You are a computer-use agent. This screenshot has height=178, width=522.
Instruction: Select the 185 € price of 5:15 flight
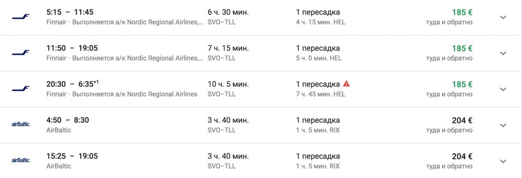pos(462,13)
